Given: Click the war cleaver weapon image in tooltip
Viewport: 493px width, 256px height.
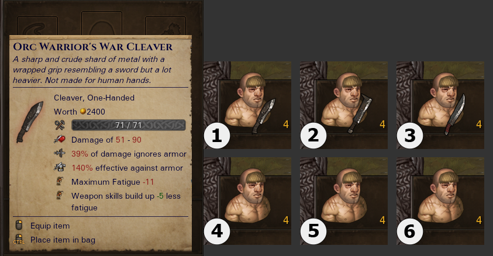Looking at the screenshot, I should [x=30, y=122].
